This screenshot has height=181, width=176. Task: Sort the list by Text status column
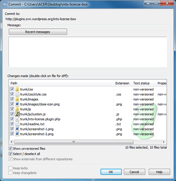point(144,83)
